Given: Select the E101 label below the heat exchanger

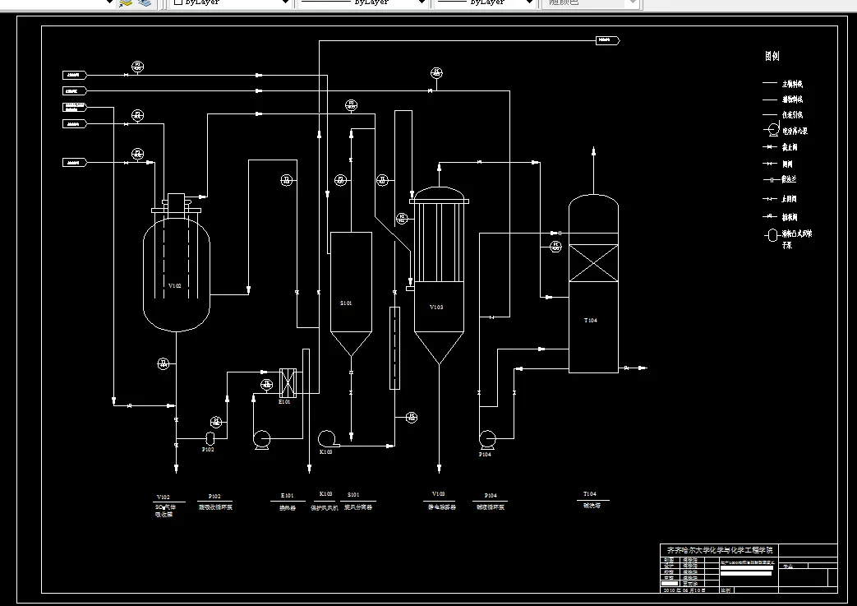Looking at the screenshot, I should (x=284, y=402).
